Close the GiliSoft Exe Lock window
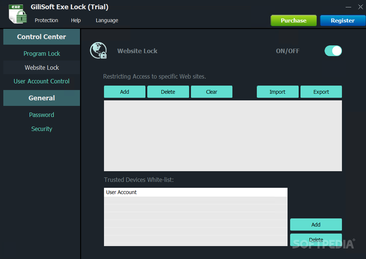Image resolution: width=366 pixels, height=259 pixels. (360, 7)
